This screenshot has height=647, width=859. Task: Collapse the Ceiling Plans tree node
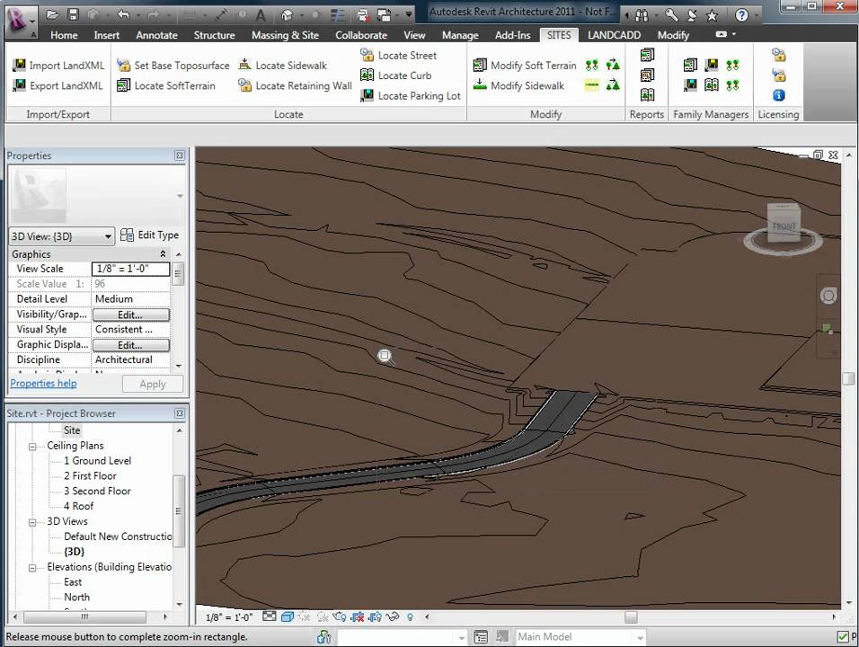tap(32, 447)
